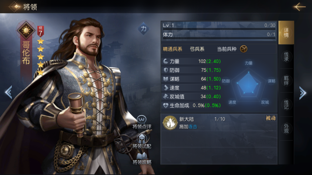Click the 当前兵种 archer troop icon
Image resolution: width=312 pixels, height=175 pixels.
point(244,49)
